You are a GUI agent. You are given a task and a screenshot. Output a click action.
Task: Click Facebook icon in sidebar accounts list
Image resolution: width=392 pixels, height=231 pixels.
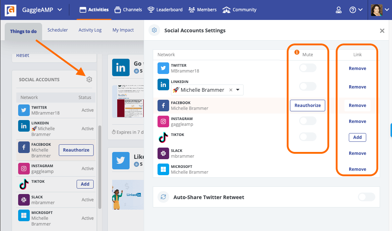[24, 147]
